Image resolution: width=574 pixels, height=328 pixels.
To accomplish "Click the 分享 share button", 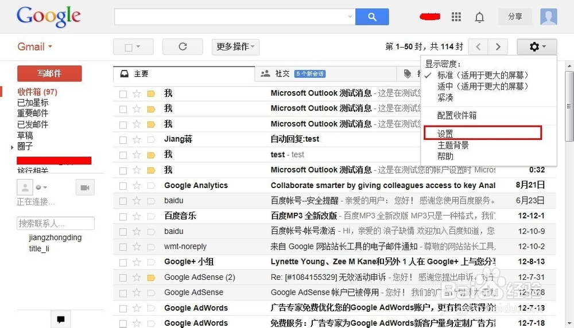I will point(515,17).
